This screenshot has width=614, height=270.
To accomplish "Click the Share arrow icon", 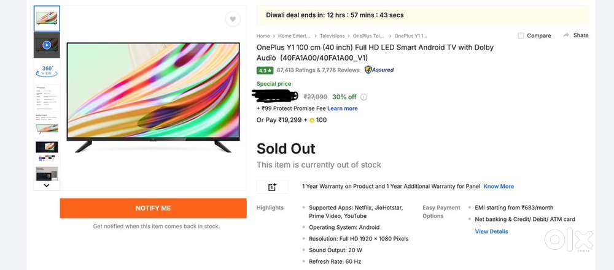I will 566,36.
